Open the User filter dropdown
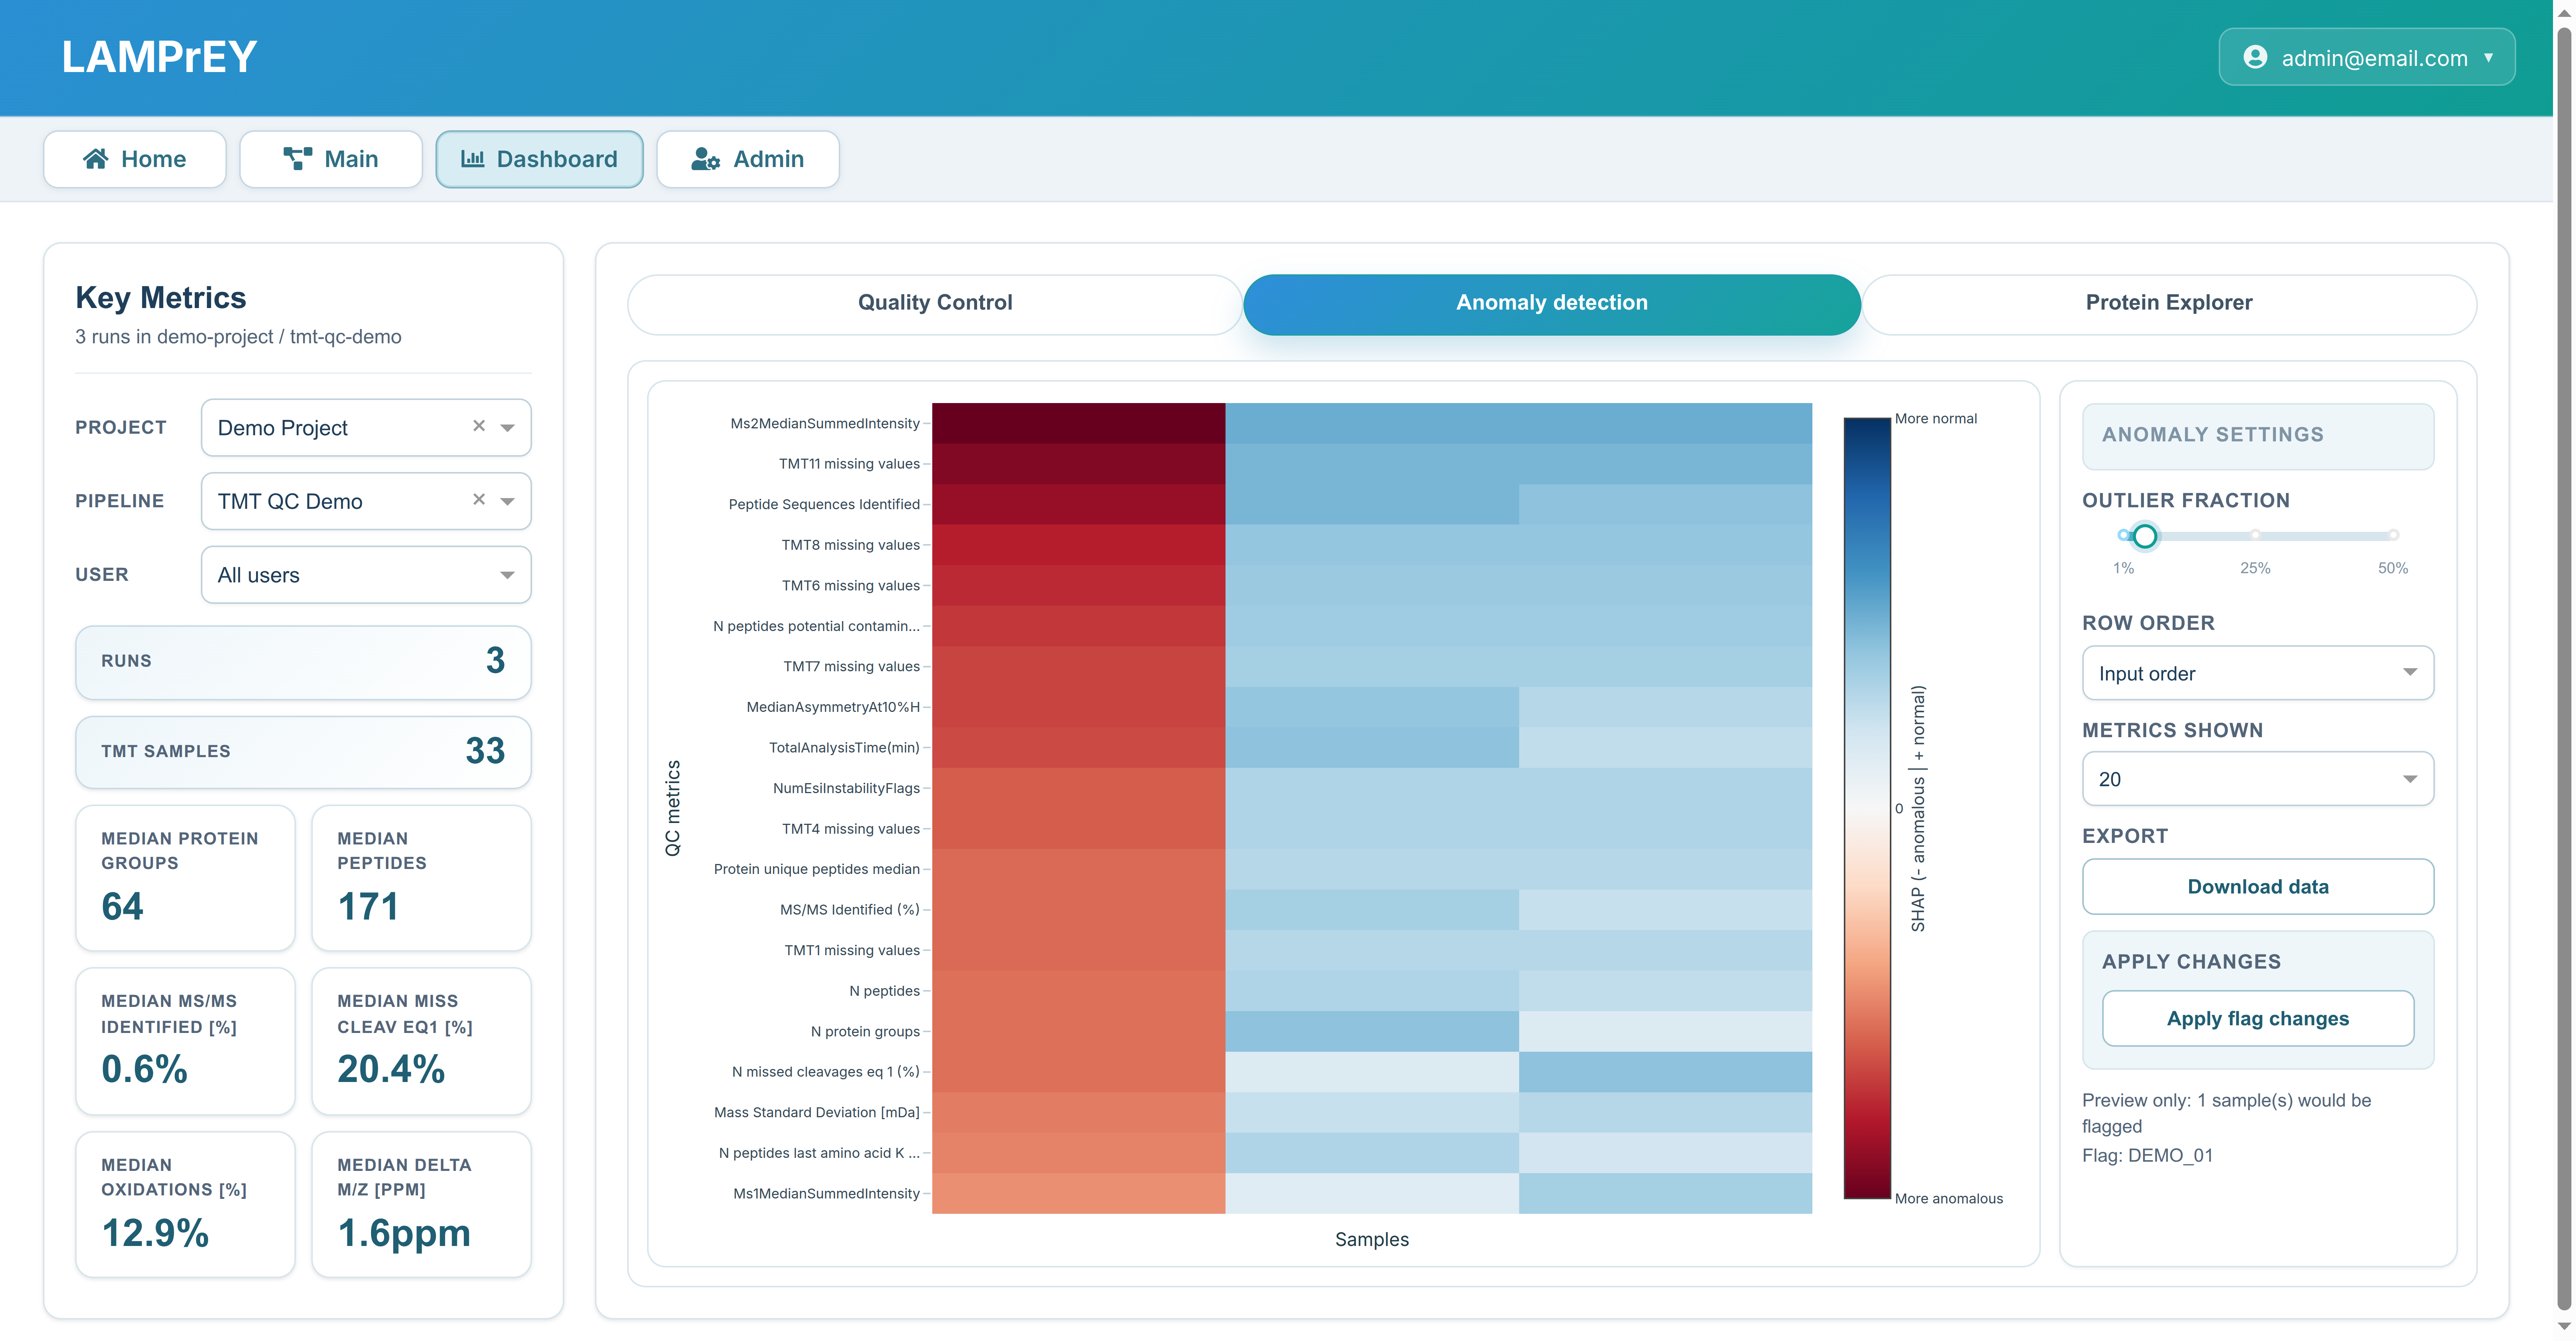 coord(366,575)
